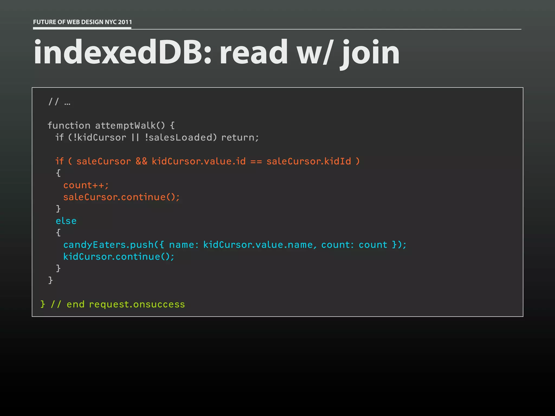
Task: Click the '!salesLoaded) return;' text
Action: (202, 137)
